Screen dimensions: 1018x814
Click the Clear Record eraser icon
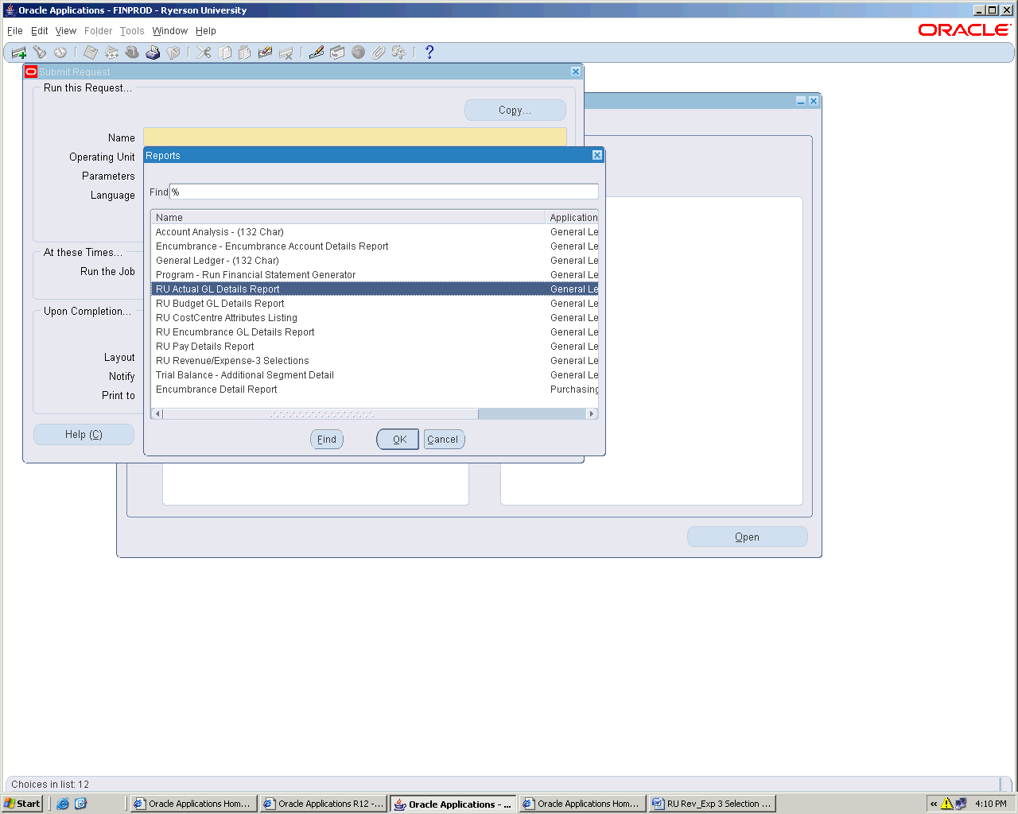point(266,52)
